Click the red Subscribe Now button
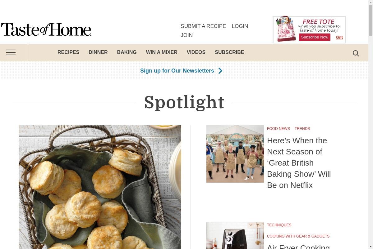Screen dimensions: 373x249 click(315, 37)
